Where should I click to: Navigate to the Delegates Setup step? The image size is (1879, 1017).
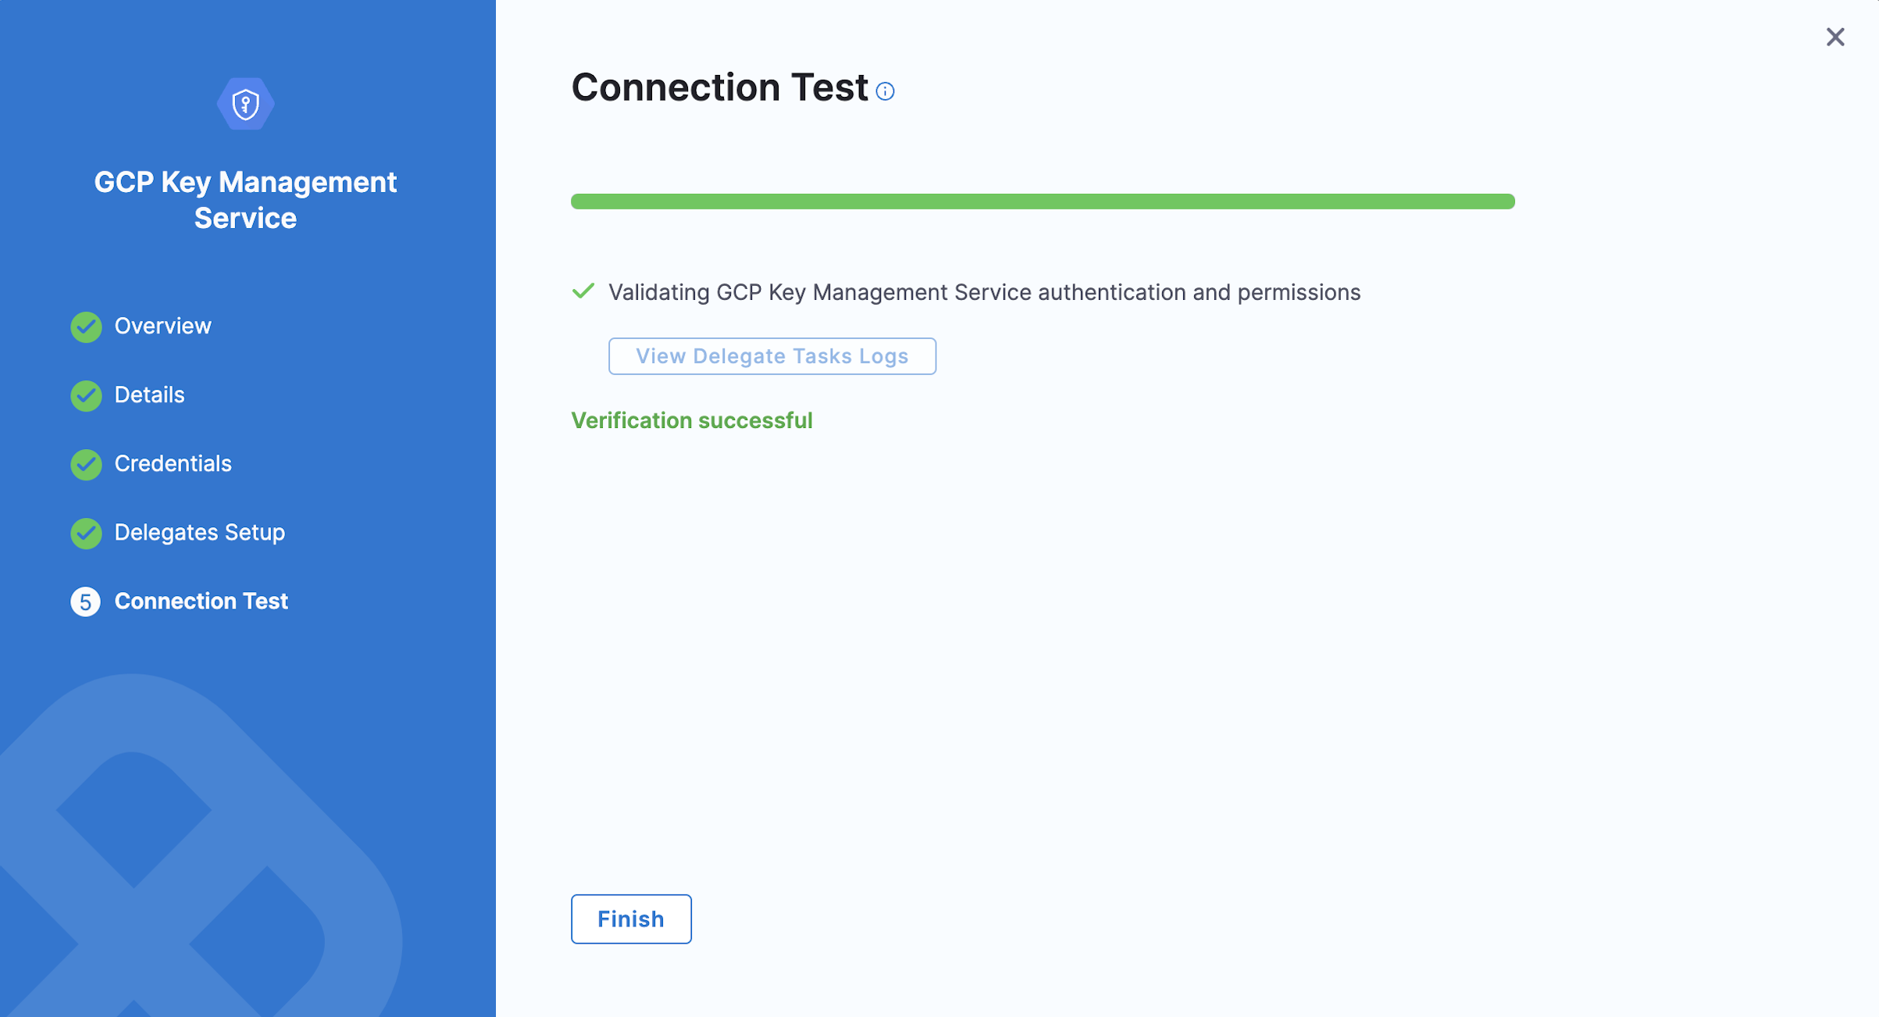pyautogui.click(x=199, y=532)
